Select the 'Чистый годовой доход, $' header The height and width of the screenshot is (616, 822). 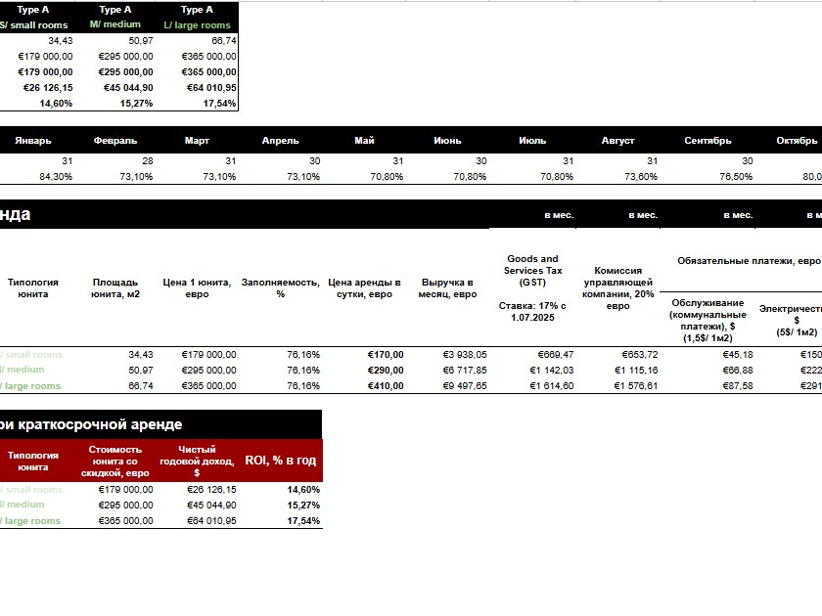pyautogui.click(x=197, y=461)
